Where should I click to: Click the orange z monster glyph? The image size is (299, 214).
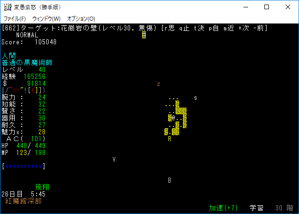[x=158, y=84]
